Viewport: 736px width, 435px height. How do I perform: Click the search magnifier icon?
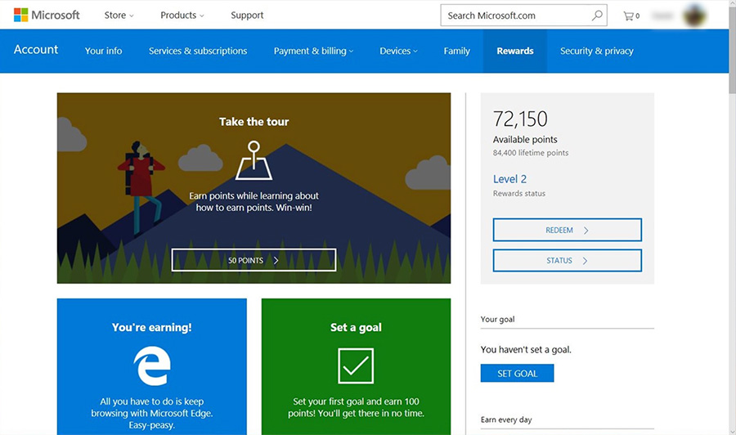coord(597,15)
